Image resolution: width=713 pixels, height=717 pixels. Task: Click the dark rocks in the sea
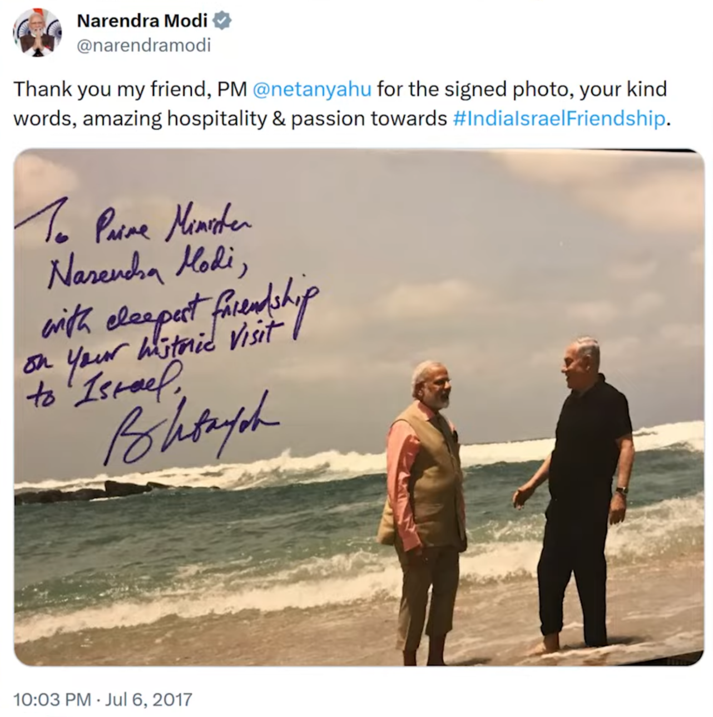pos(106,491)
